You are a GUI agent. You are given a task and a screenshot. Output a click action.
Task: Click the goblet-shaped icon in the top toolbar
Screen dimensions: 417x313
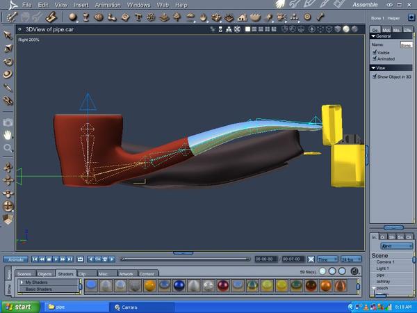(86, 17)
